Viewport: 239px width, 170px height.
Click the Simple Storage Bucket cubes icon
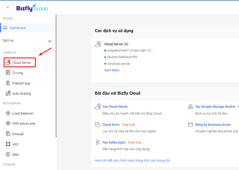[190, 106]
